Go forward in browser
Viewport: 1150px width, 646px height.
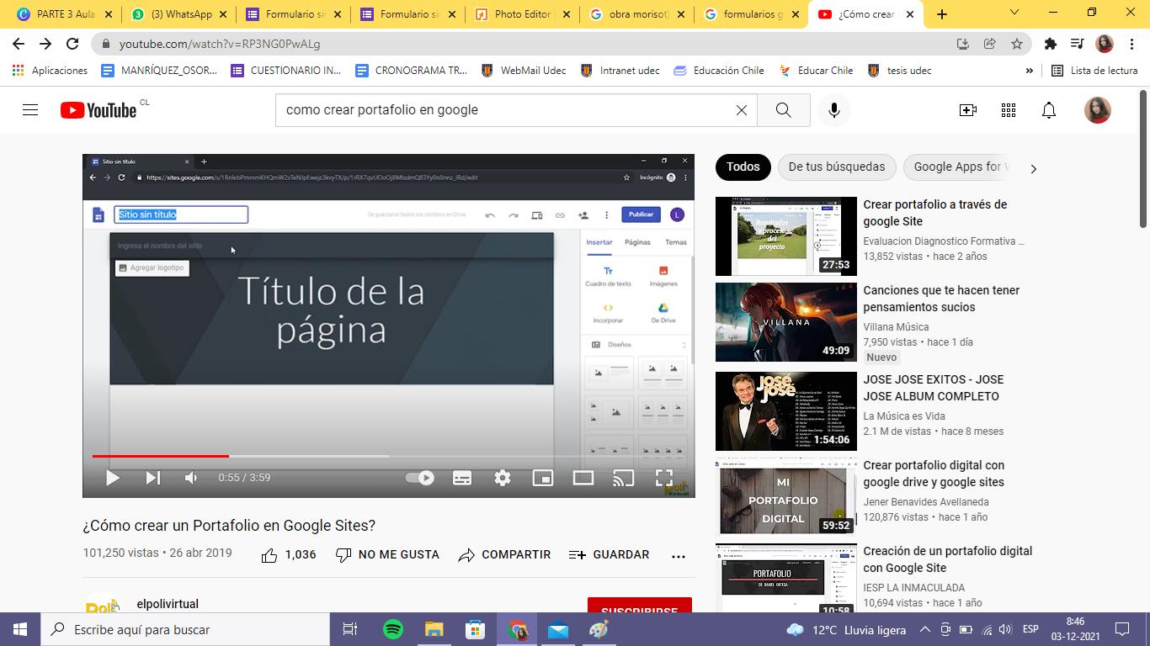click(45, 44)
